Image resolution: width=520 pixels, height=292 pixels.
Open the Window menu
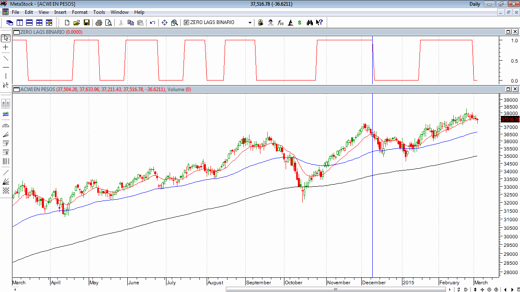coord(120,12)
